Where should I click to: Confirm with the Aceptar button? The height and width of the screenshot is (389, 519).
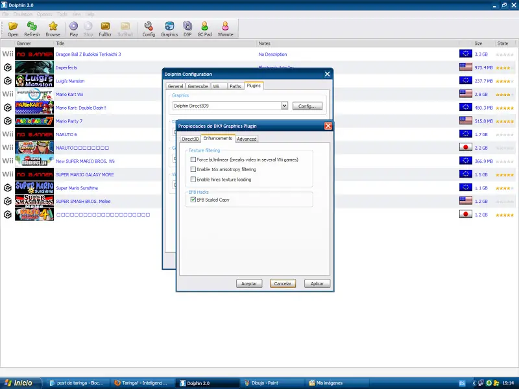pos(249,283)
